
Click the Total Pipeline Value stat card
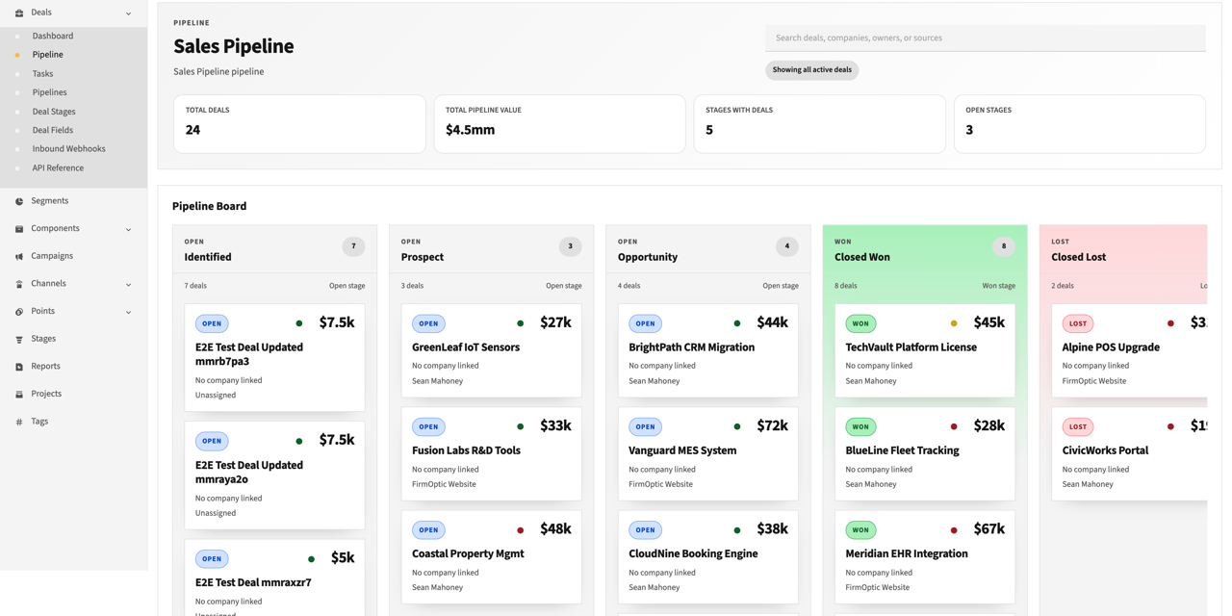(x=559, y=123)
